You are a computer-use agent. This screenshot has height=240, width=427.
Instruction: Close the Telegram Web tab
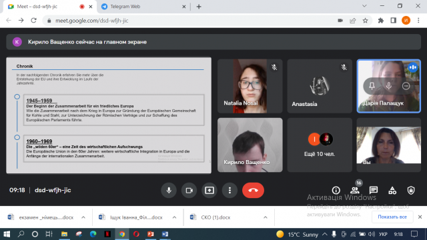(184, 7)
